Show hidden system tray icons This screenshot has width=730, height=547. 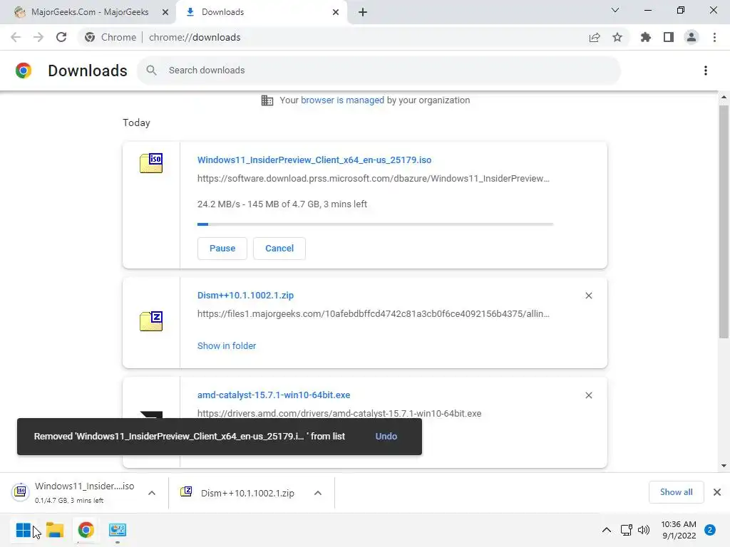tap(606, 530)
